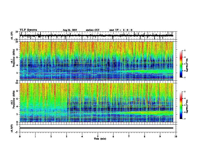Image resolution: width=198 pixels, height=153 pixels.
Task: Click the ch.1 voltage waveform trace
Action: tap(96, 36)
